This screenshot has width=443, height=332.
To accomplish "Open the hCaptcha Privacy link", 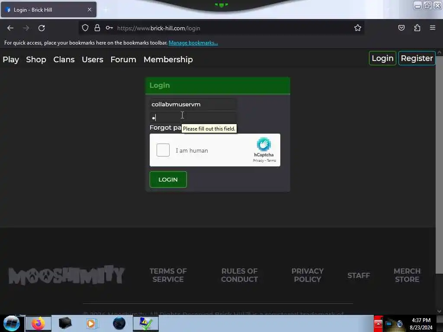I will point(258,160).
